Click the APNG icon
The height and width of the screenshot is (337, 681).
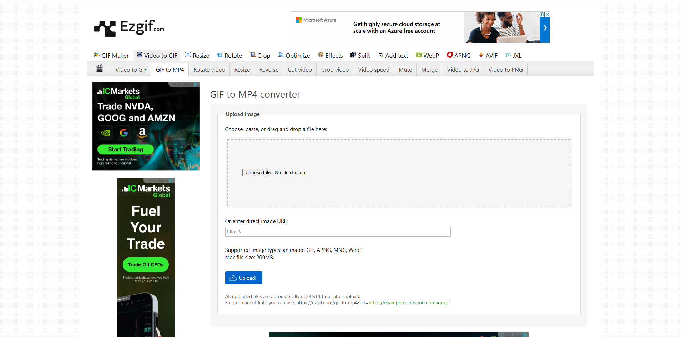(450, 55)
